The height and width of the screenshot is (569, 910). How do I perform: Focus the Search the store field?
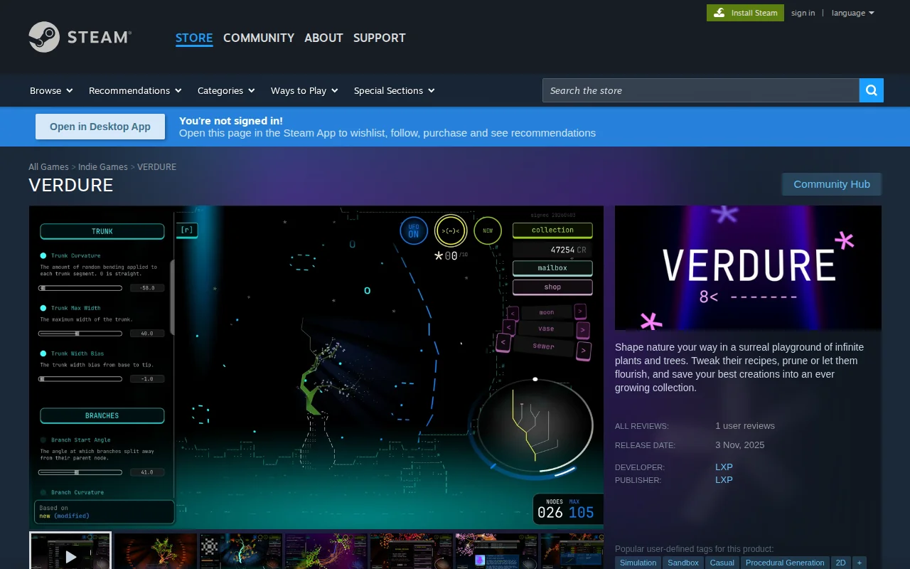(x=701, y=90)
